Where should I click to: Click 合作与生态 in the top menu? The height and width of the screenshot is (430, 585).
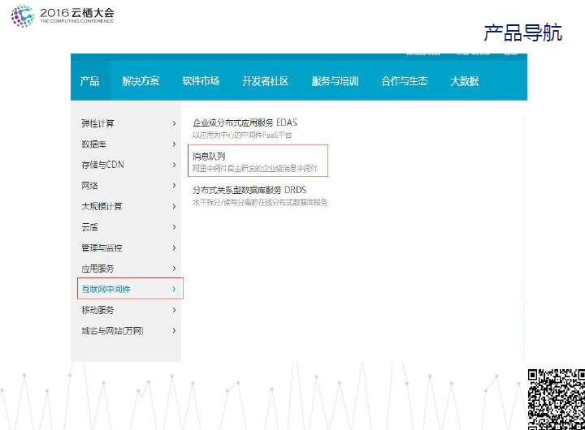pos(404,81)
